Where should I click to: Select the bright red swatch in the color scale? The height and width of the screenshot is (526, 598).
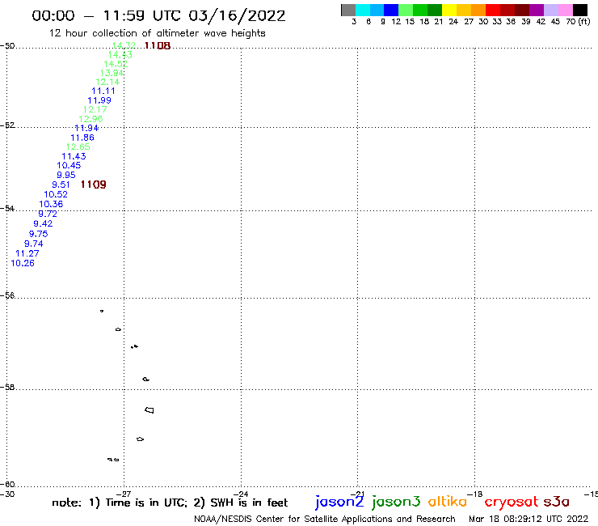click(x=493, y=10)
